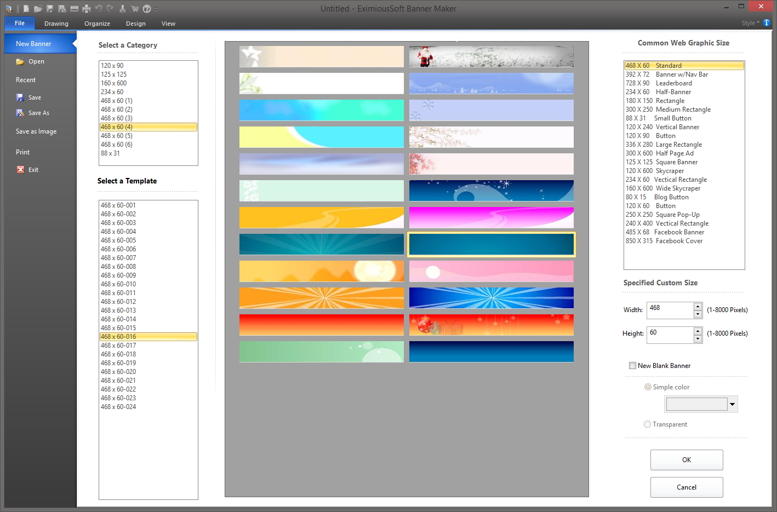The width and height of the screenshot is (777, 512).
Task: Undo the last action with the Undo arrow
Action: (98, 8)
